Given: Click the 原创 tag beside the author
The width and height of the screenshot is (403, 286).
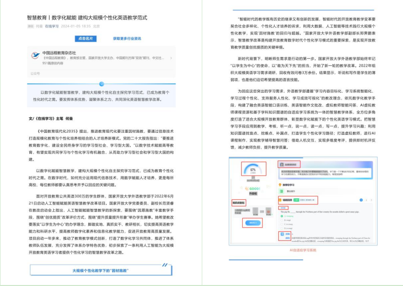Looking at the screenshot, I should coord(30,26).
